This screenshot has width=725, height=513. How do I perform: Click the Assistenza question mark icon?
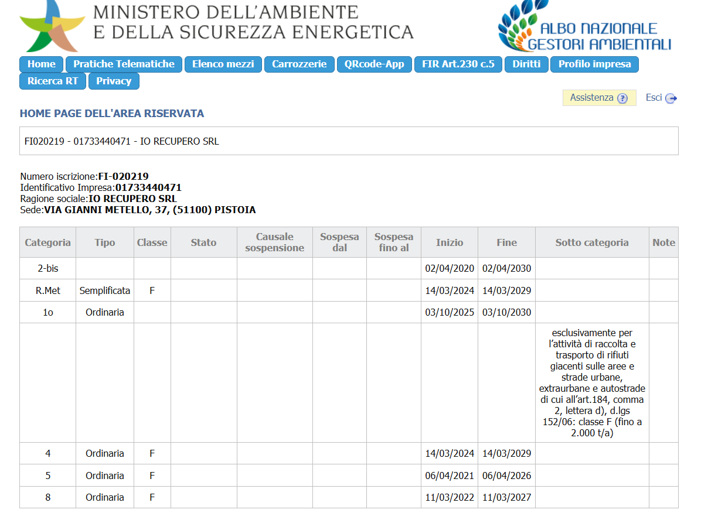pos(622,98)
